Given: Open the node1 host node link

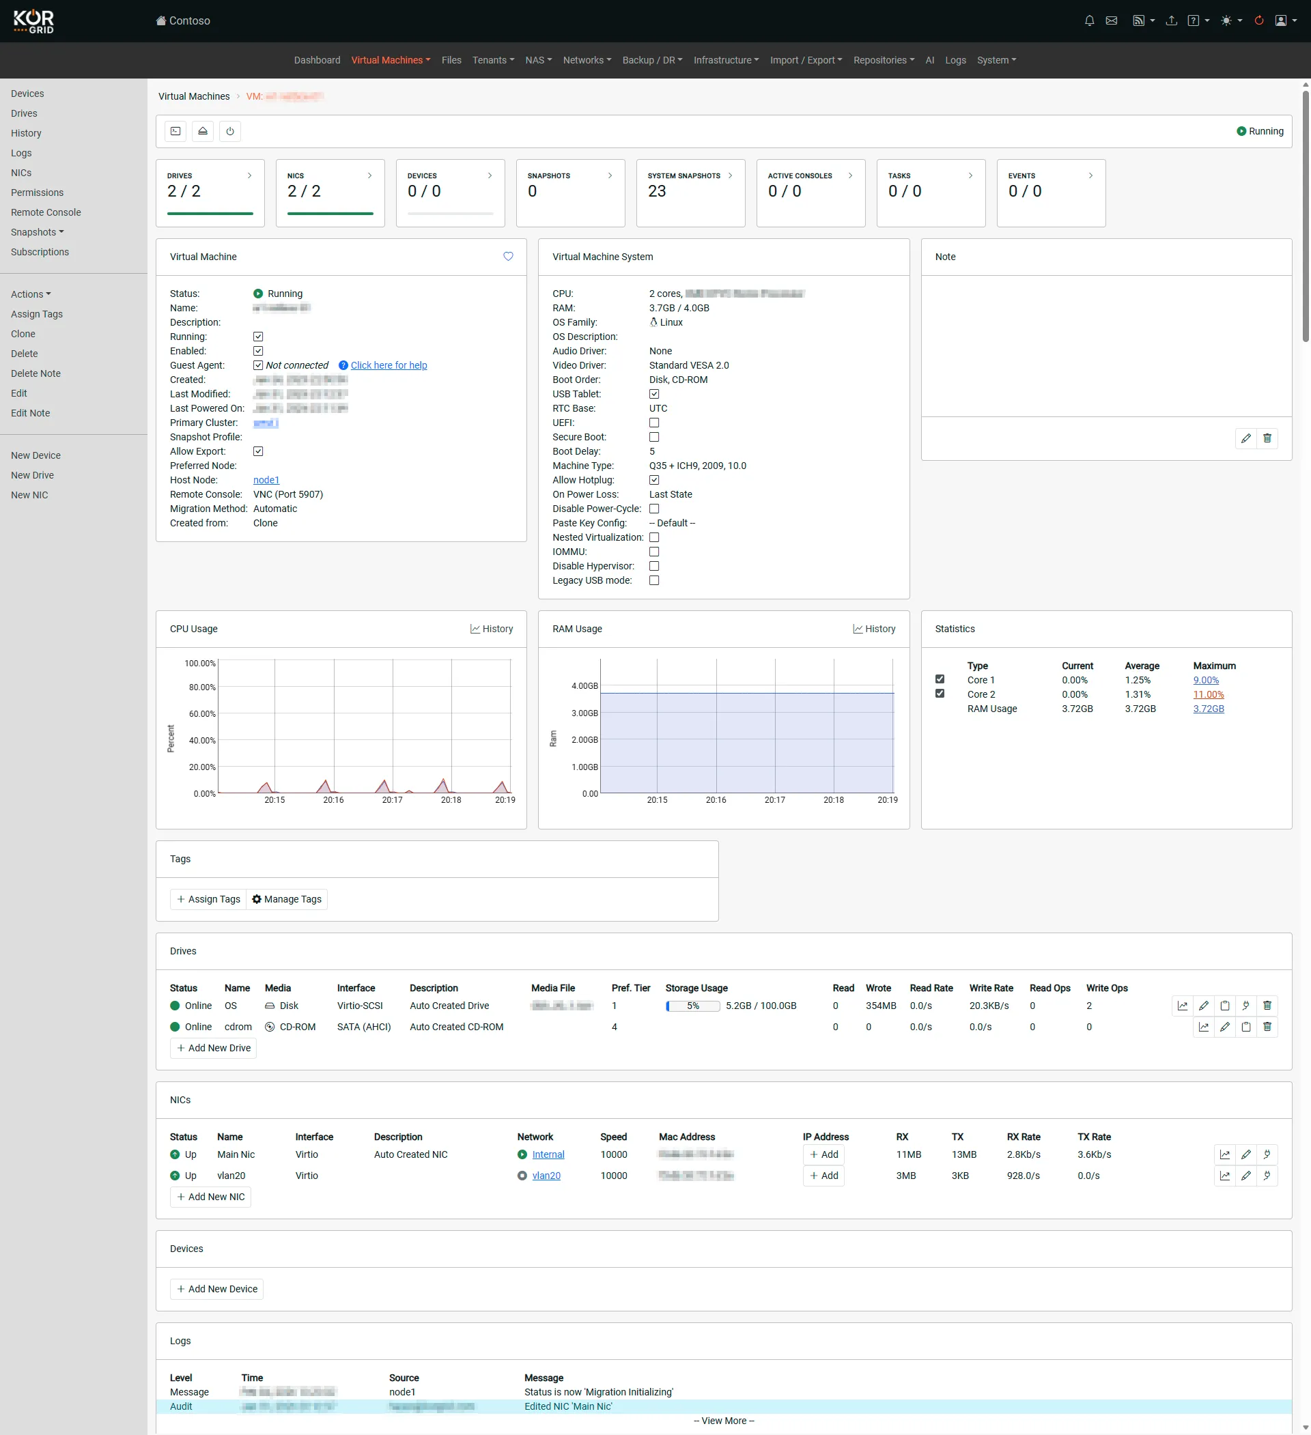Looking at the screenshot, I should [x=266, y=480].
